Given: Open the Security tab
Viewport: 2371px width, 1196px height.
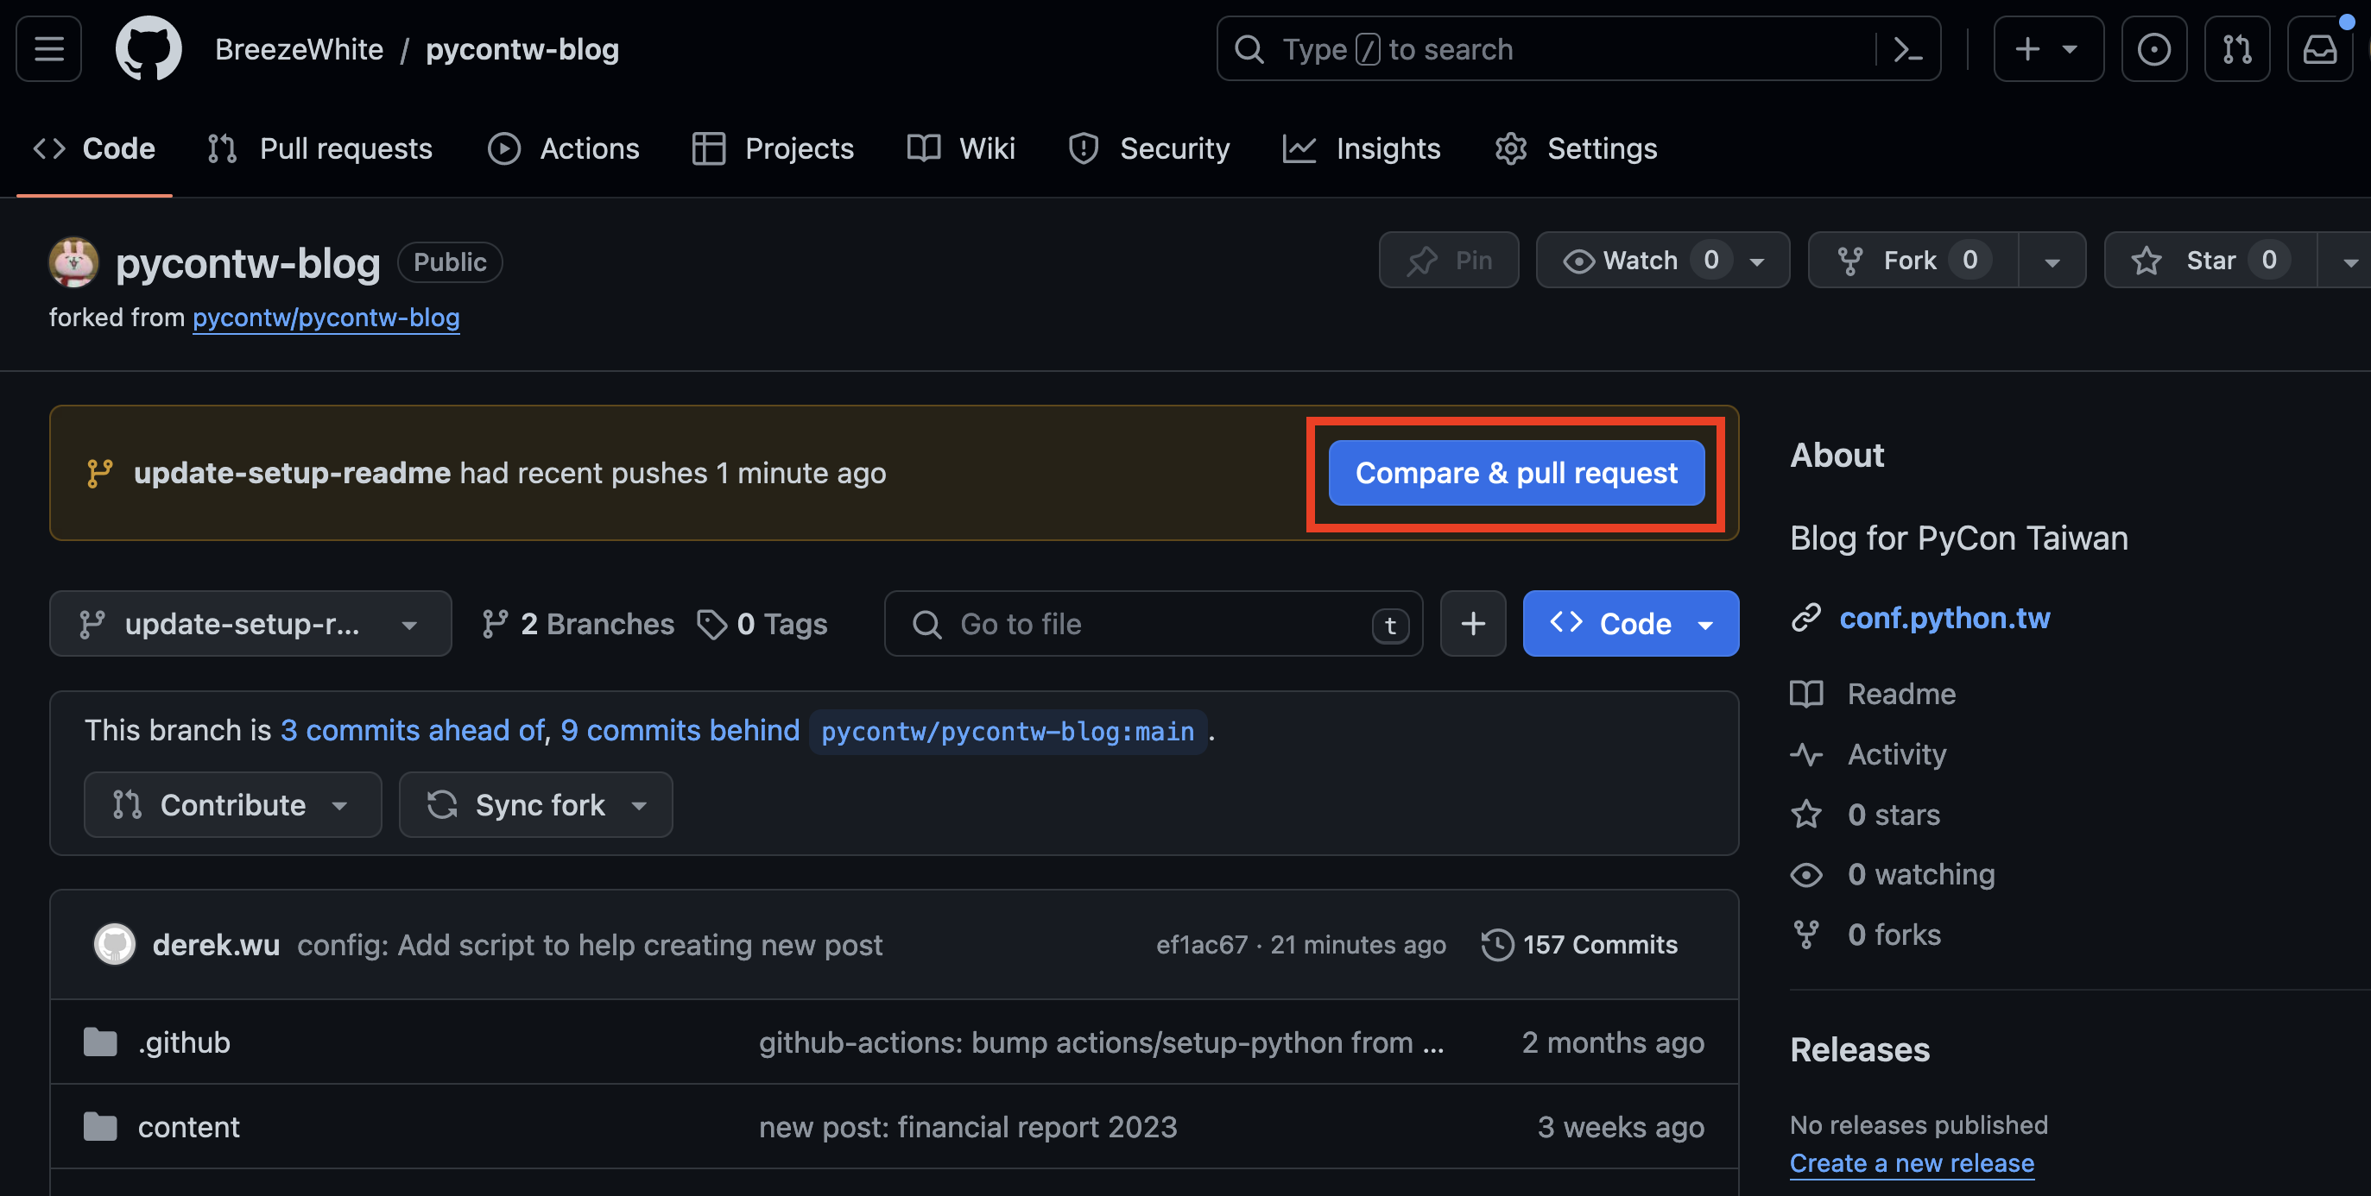Looking at the screenshot, I should tap(1148, 148).
